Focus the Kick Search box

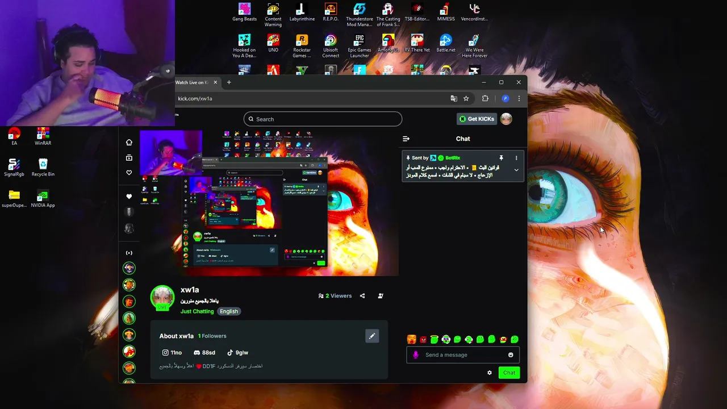click(323, 119)
